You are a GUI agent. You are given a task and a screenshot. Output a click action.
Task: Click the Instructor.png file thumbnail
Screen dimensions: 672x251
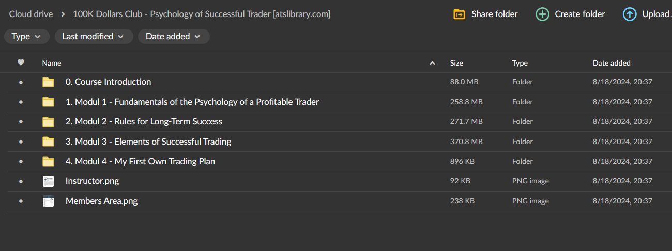tap(48, 181)
